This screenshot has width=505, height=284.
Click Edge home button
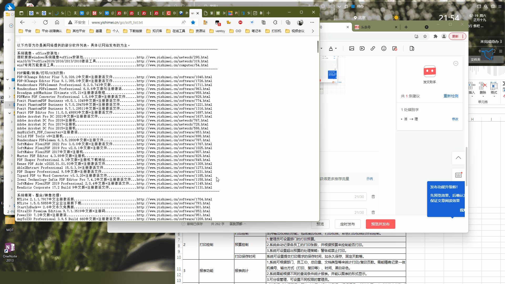tap(57, 22)
